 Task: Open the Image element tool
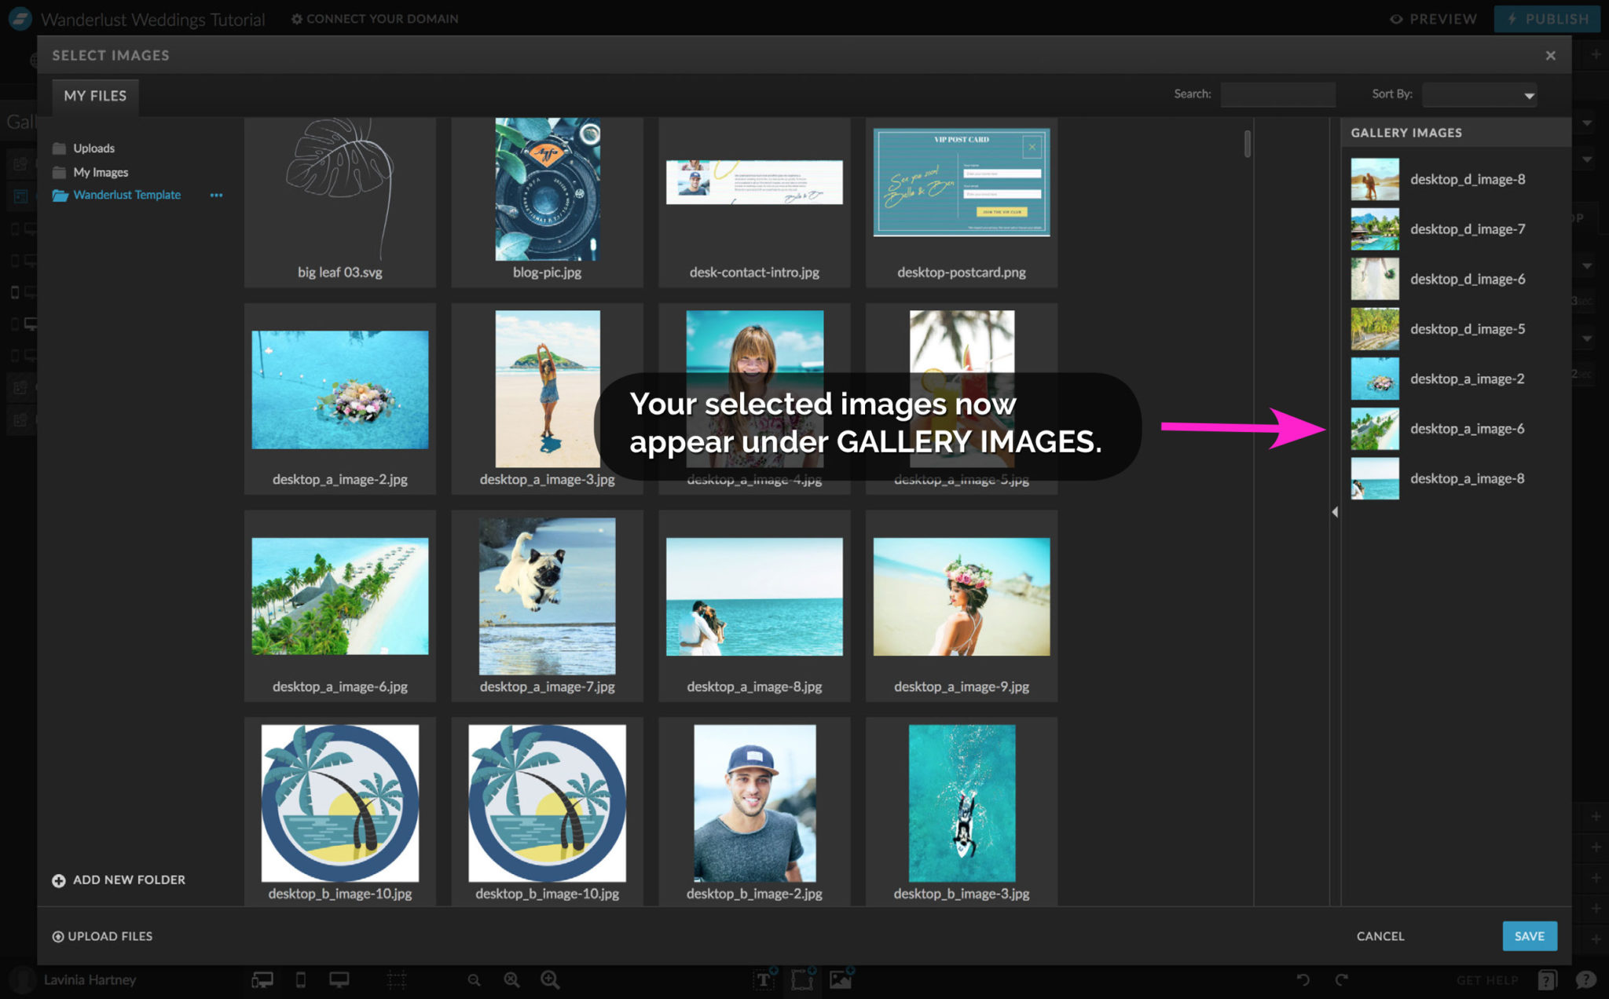tap(842, 979)
